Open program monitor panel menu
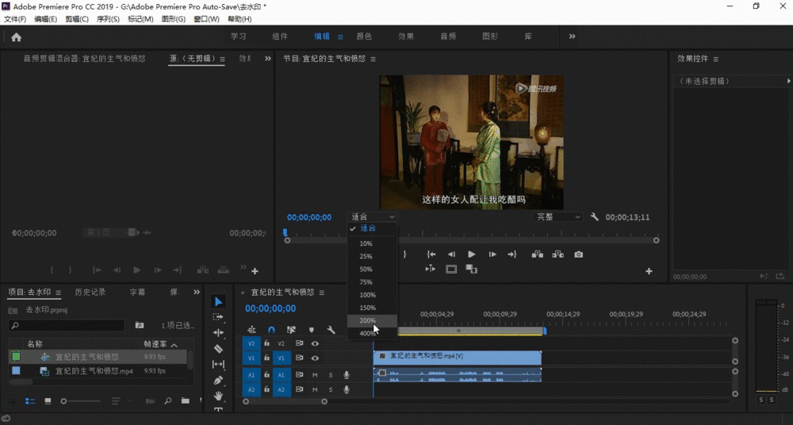 374,59
